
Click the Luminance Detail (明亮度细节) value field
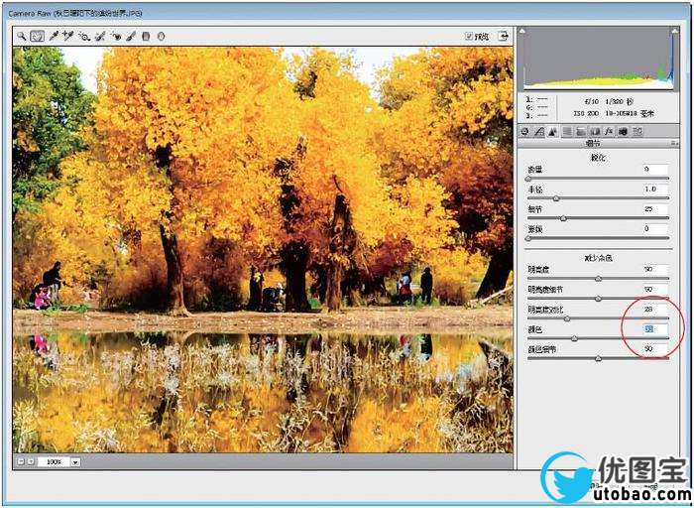coord(655,289)
